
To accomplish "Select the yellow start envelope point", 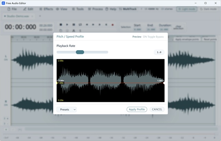I will [57, 83].
